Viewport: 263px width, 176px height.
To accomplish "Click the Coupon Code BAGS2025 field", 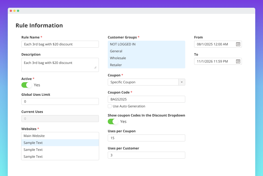I will pyautogui.click(x=146, y=99).
